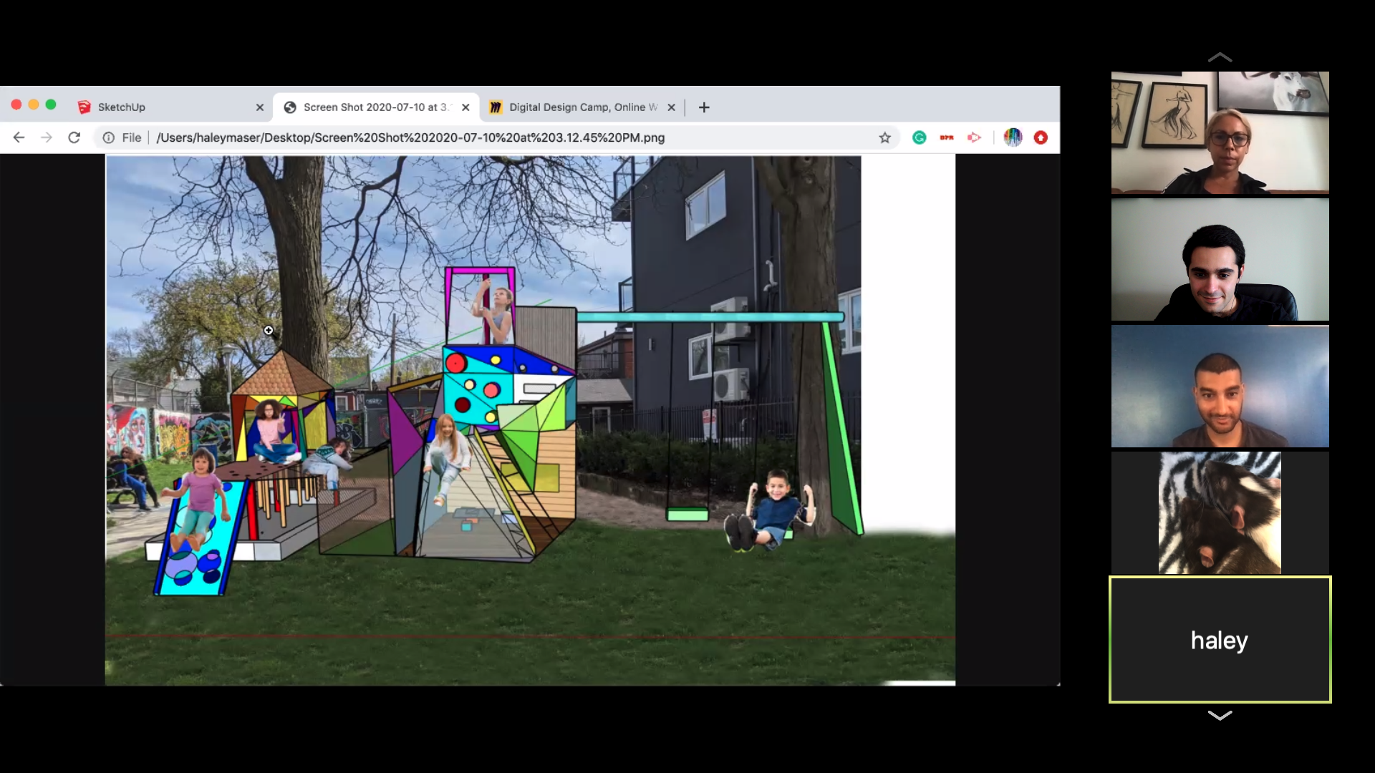The height and width of the screenshot is (773, 1375).
Task: Reload the current page
Action: 74,137
